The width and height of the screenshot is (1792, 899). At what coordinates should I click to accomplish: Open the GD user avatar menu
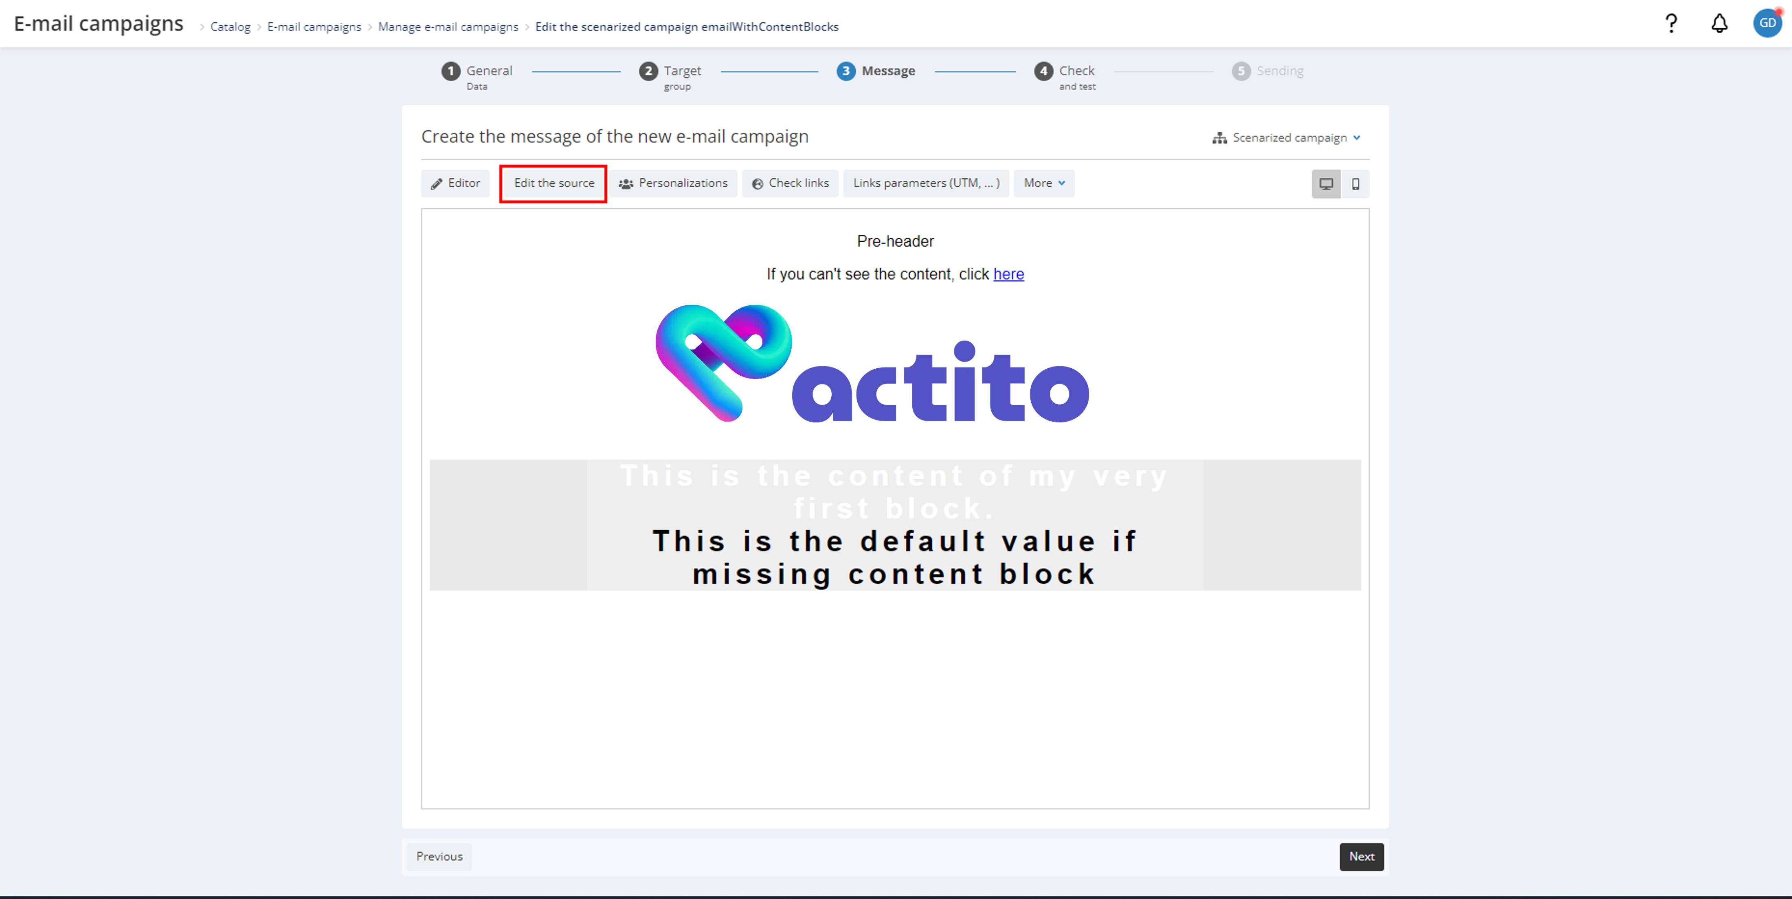tap(1767, 23)
